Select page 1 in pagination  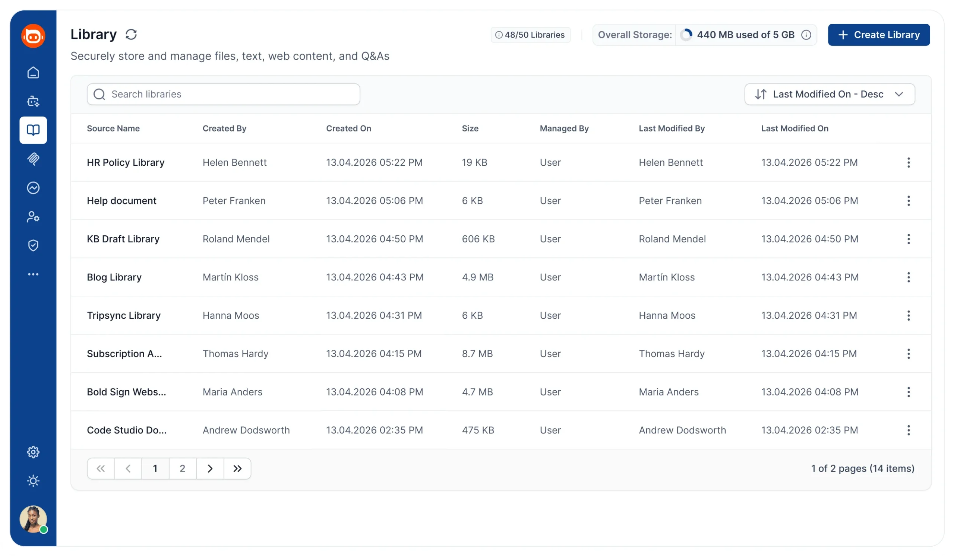155,468
